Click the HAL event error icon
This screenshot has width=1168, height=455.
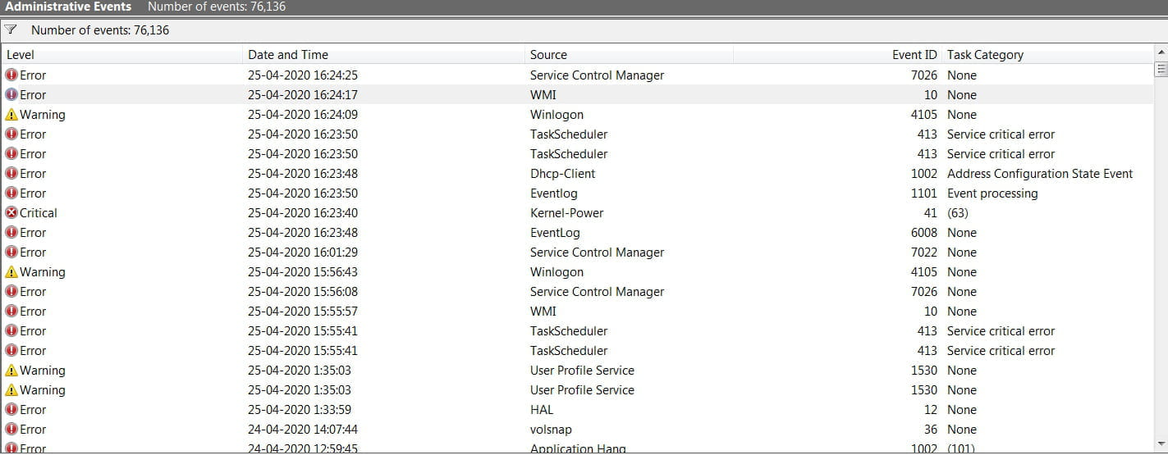coord(11,410)
